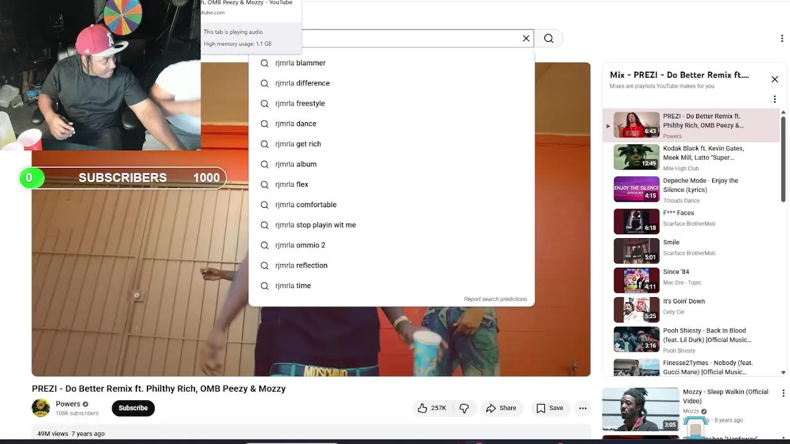This screenshot has width=790, height=444.
Task: Choose the 'rjmrla comfortable' suggestion
Action: click(391, 205)
